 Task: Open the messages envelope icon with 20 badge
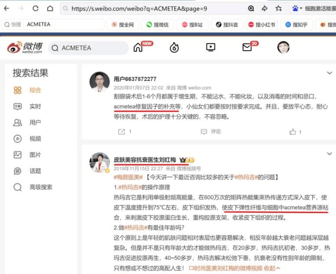[x=247, y=47]
